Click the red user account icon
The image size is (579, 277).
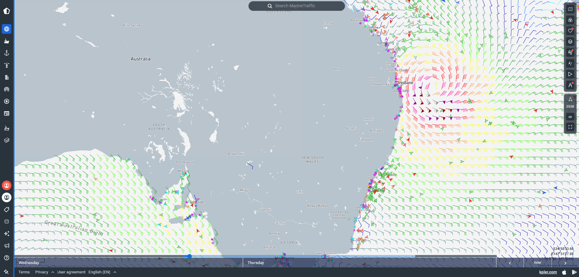[7, 185]
